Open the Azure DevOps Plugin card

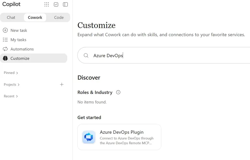click(x=119, y=137)
